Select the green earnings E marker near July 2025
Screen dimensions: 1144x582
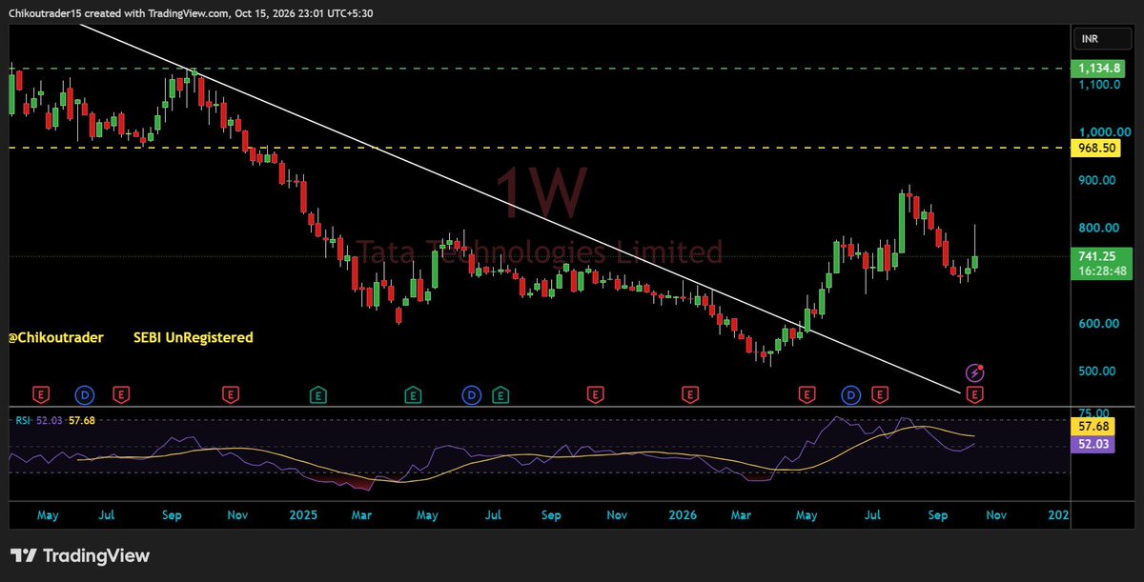(x=500, y=392)
